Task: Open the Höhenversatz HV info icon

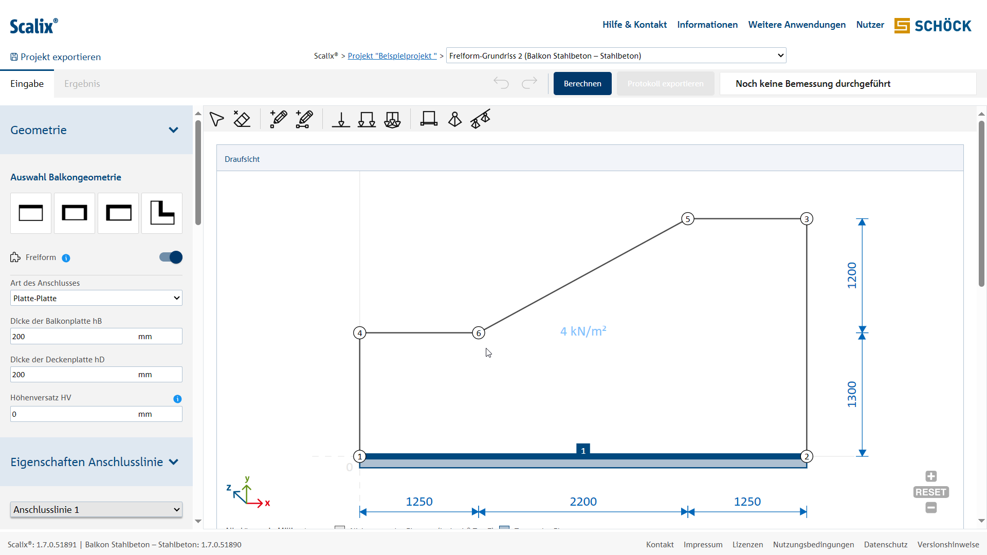Action: pyautogui.click(x=177, y=399)
